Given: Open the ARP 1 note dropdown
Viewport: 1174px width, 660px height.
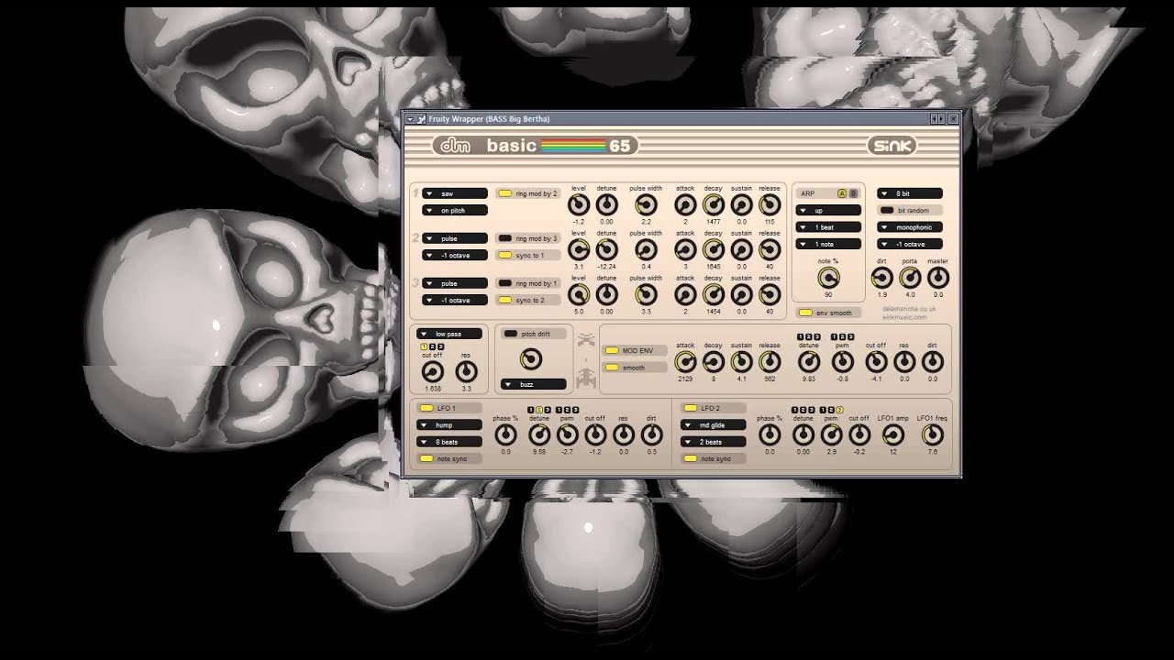Looking at the screenshot, I should (828, 244).
